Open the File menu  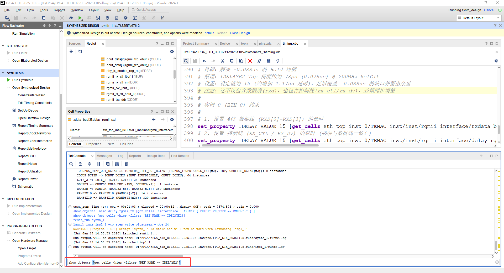7,10
